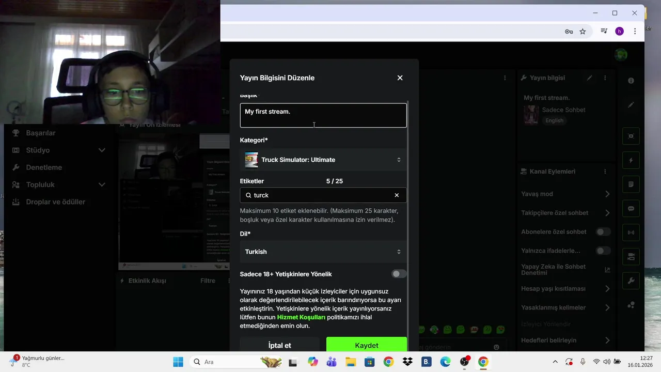Toggle the video camera icon in right rail
Screen dimensions: 661x372
pyautogui.click(x=631, y=257)
